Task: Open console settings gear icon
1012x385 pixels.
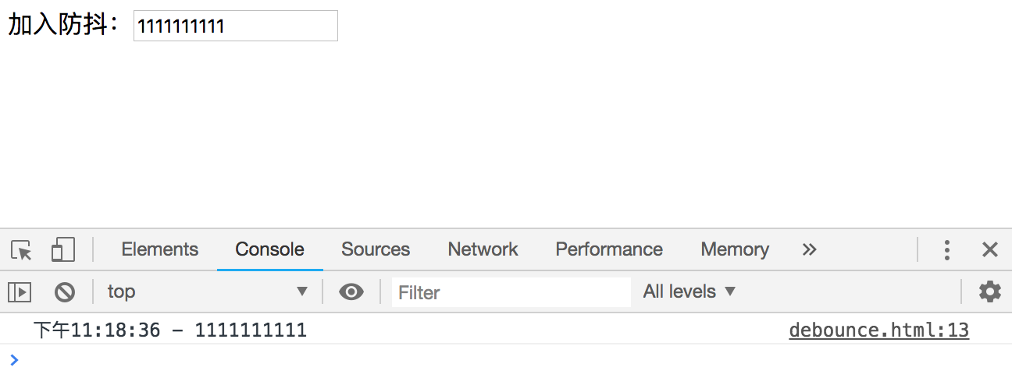Action: [990, 291]
